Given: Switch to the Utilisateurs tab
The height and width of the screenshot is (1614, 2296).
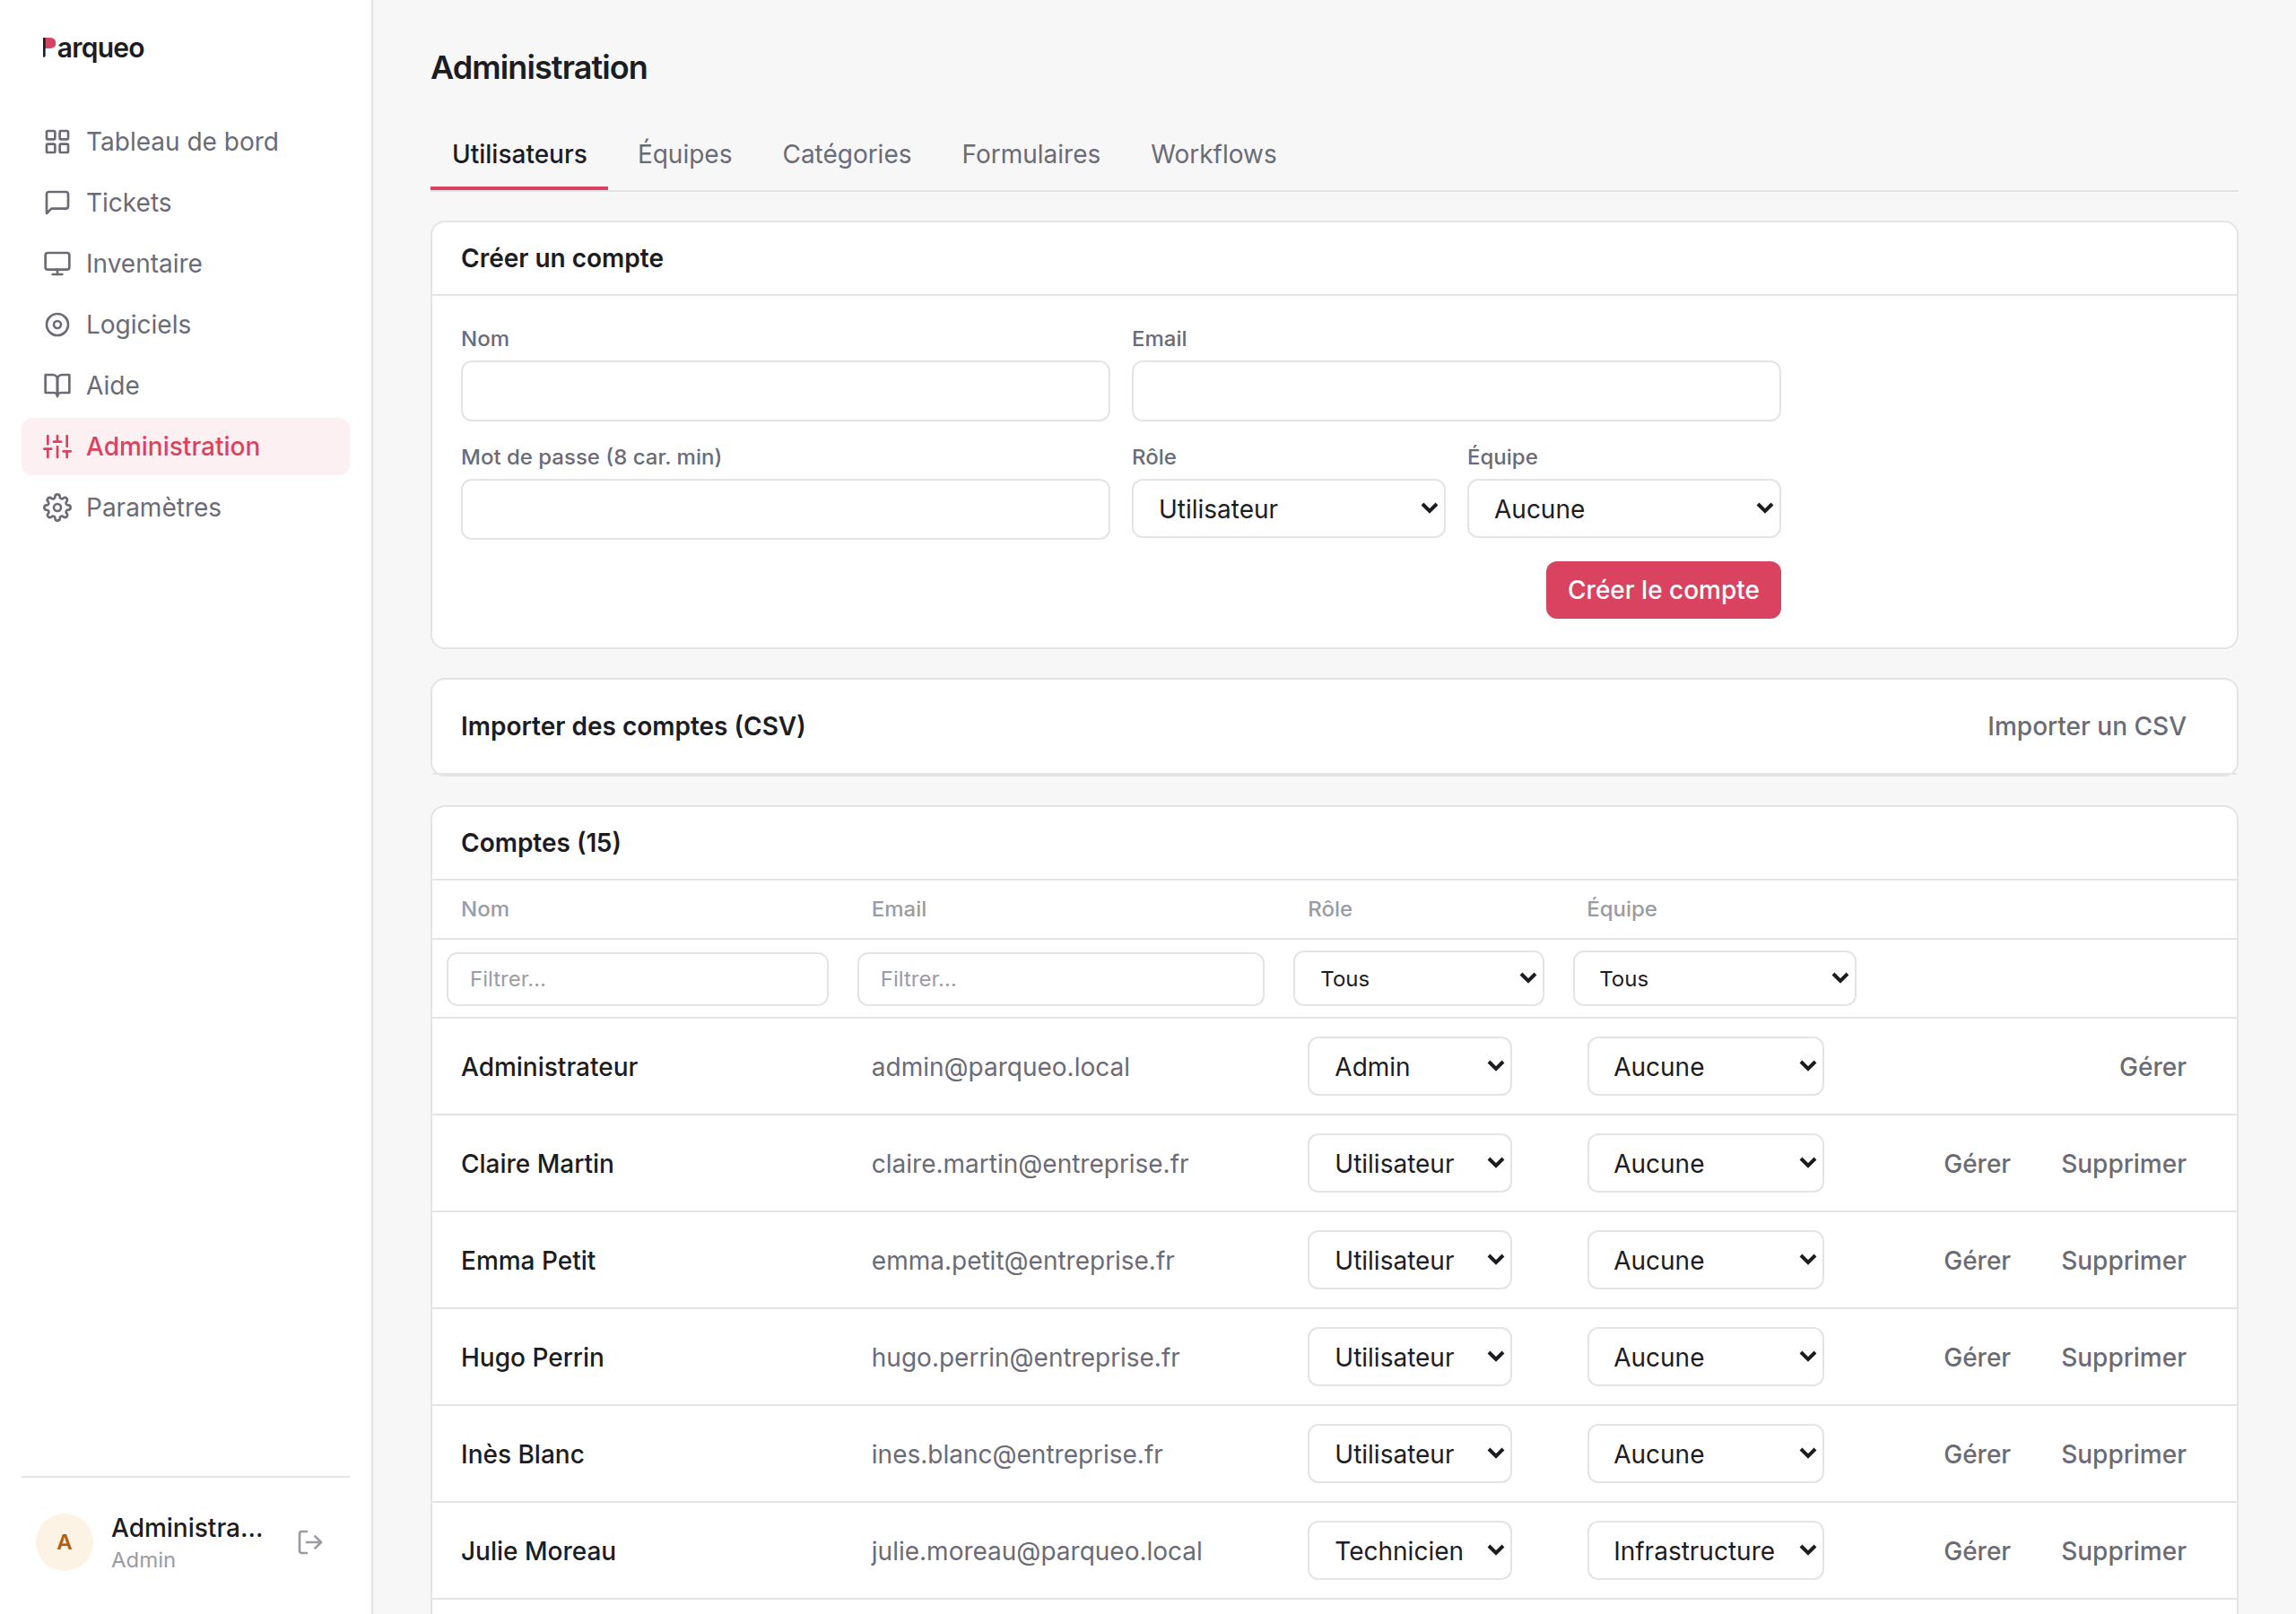Looking at the screenshot, I should pos(519,154).
